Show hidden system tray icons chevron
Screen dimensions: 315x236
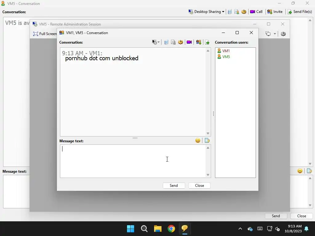tap(240, 229)
